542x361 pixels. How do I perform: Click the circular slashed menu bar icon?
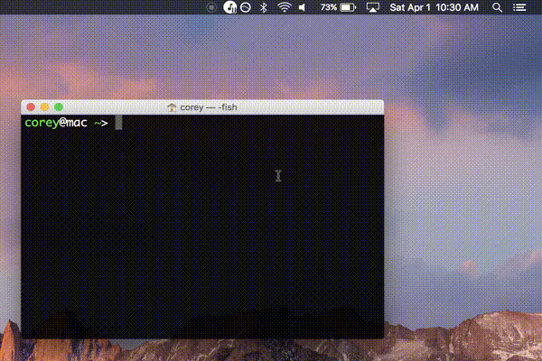click(x=246, y=7)
